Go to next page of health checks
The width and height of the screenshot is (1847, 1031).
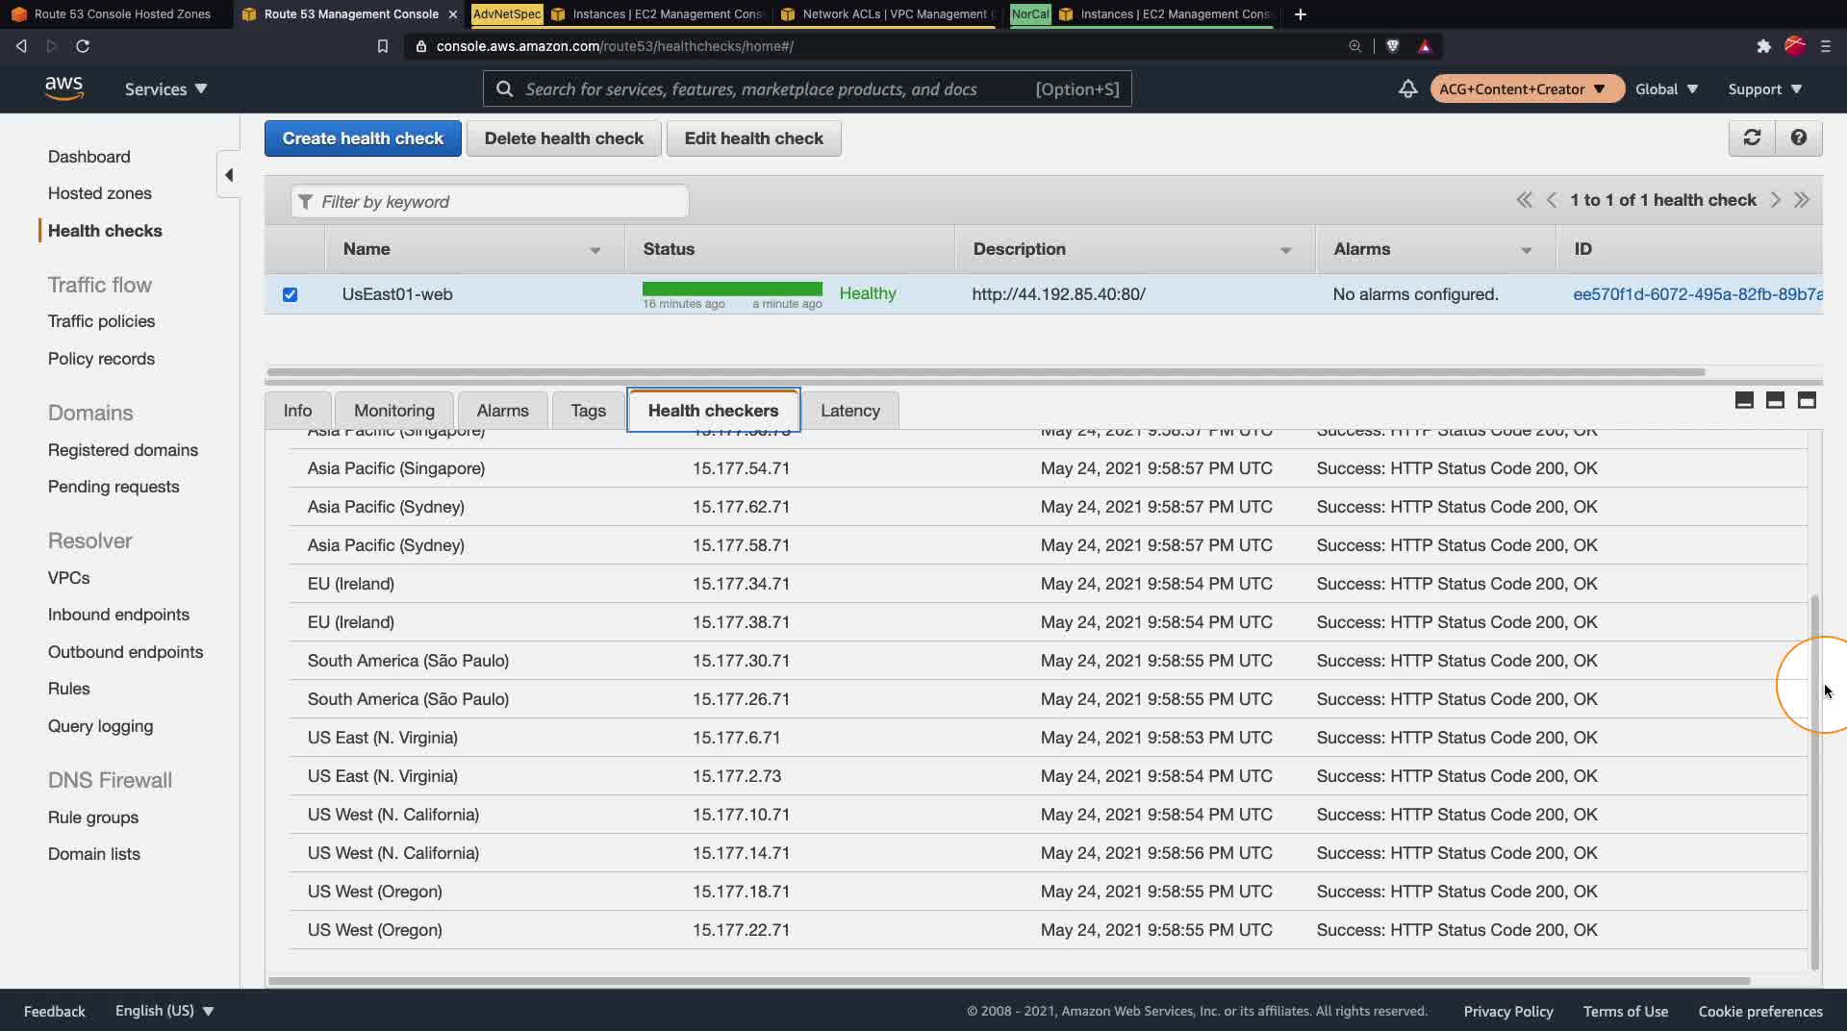[1775, 200]
